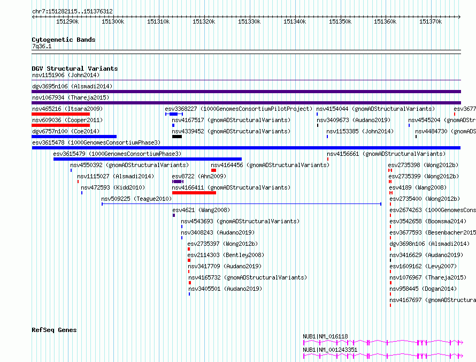
Task: Click the nsv3408243 (Audano2019) label
Action: [x=218, y=232]
